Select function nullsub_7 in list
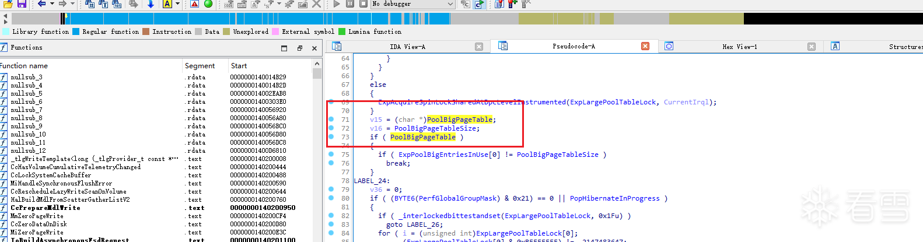 [156, 110]
